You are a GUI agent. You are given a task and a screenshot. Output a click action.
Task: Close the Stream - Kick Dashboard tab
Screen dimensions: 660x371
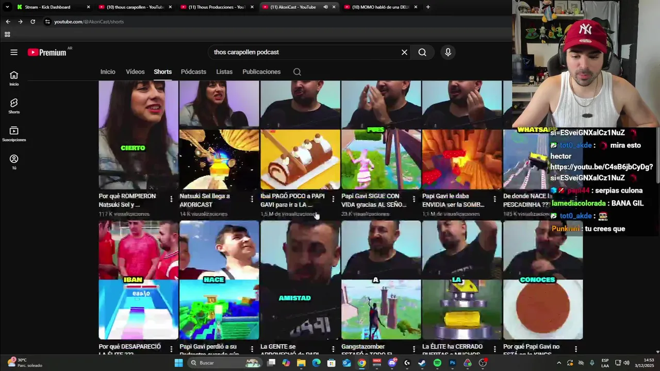[x=88, y=7]
